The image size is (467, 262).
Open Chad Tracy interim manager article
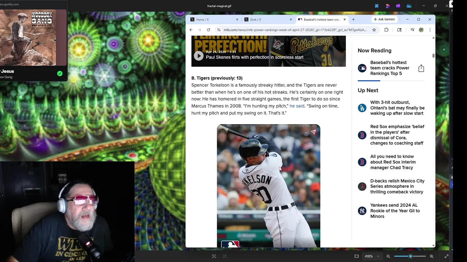(x=393, y=162)
